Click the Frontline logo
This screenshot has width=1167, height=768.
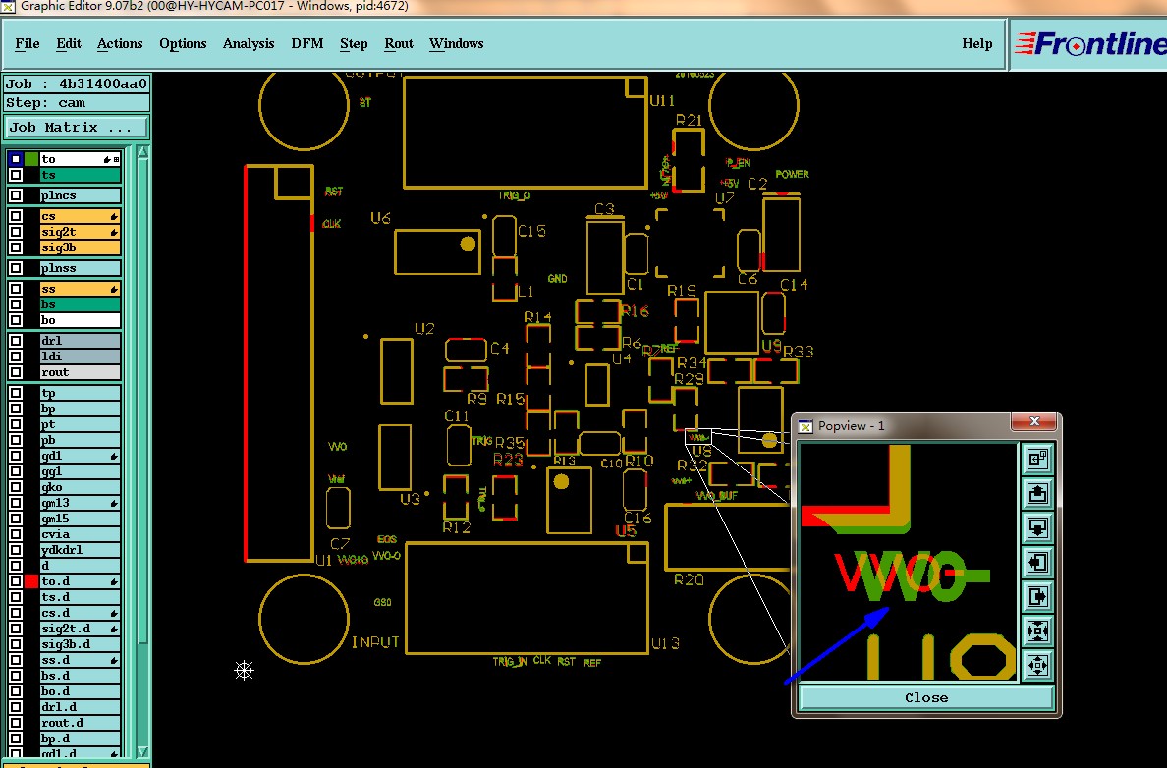pos(1090,44)
